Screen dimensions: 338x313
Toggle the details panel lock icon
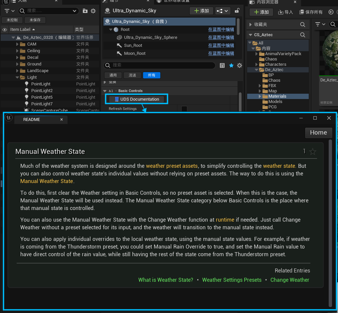[x=237, y=11]
